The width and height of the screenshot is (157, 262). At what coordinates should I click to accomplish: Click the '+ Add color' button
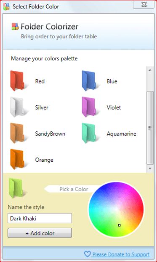pyautogui.click(x=40, y=233)
